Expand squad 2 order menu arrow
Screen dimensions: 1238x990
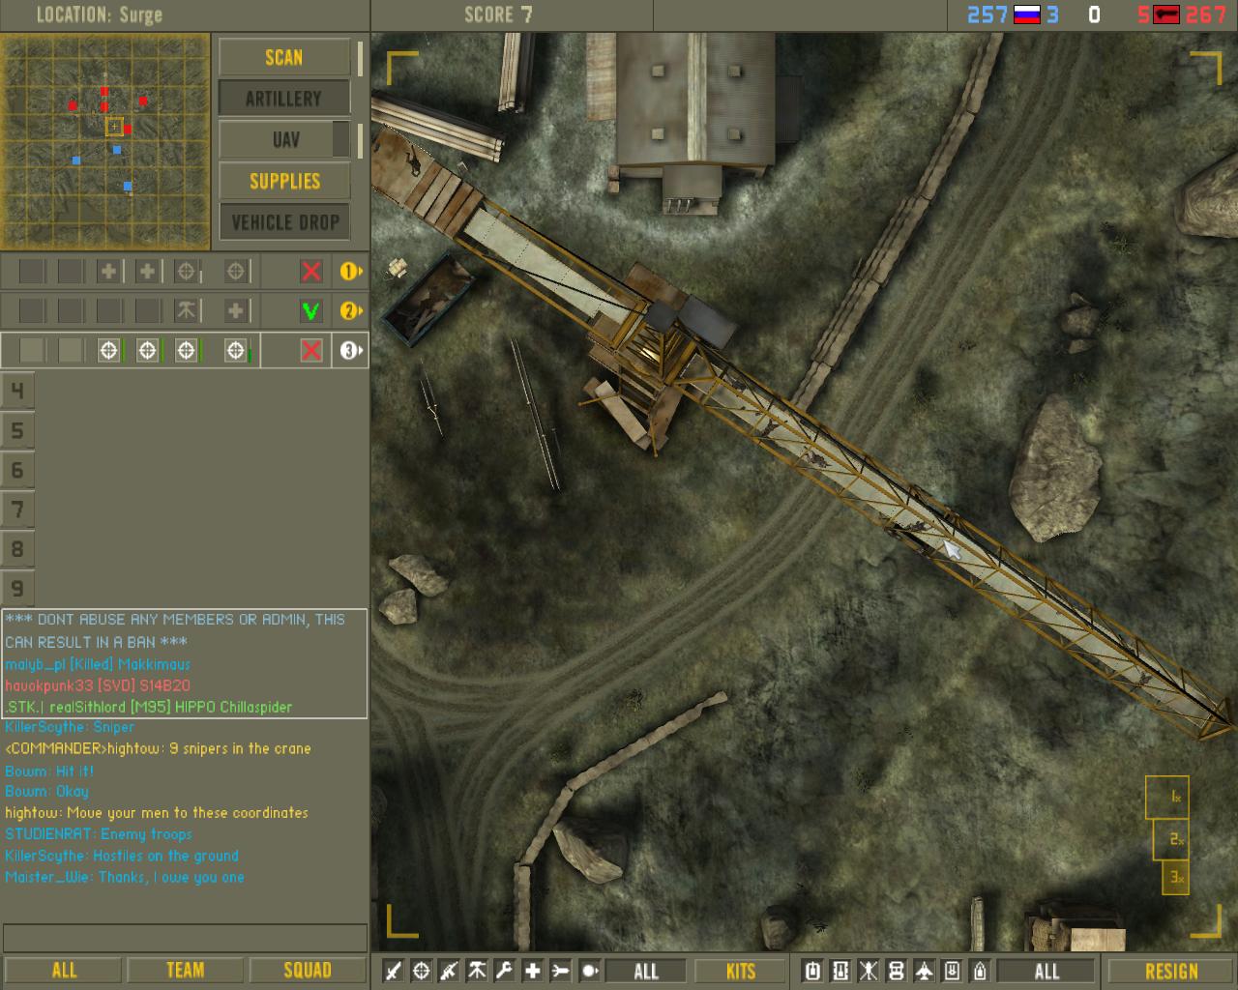pyautogui.click(x=351, y=310)
